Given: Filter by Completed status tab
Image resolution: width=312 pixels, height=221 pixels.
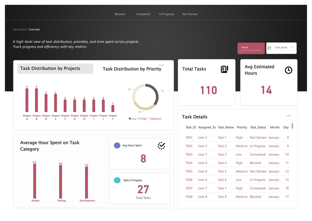Looking at the screenshot, I should [x=143, y=14].
